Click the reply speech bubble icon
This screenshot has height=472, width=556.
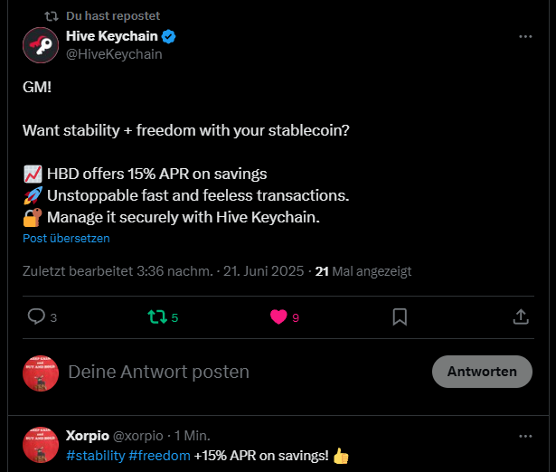point(36,316)
